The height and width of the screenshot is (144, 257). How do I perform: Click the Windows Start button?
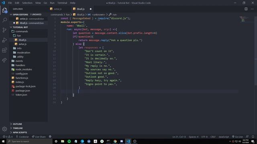click(x=3, y=141)
